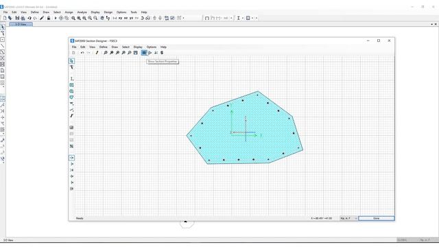Click New Model icon in main toolbar
Screen dimensions: 439x247
(x=5, y=18)
